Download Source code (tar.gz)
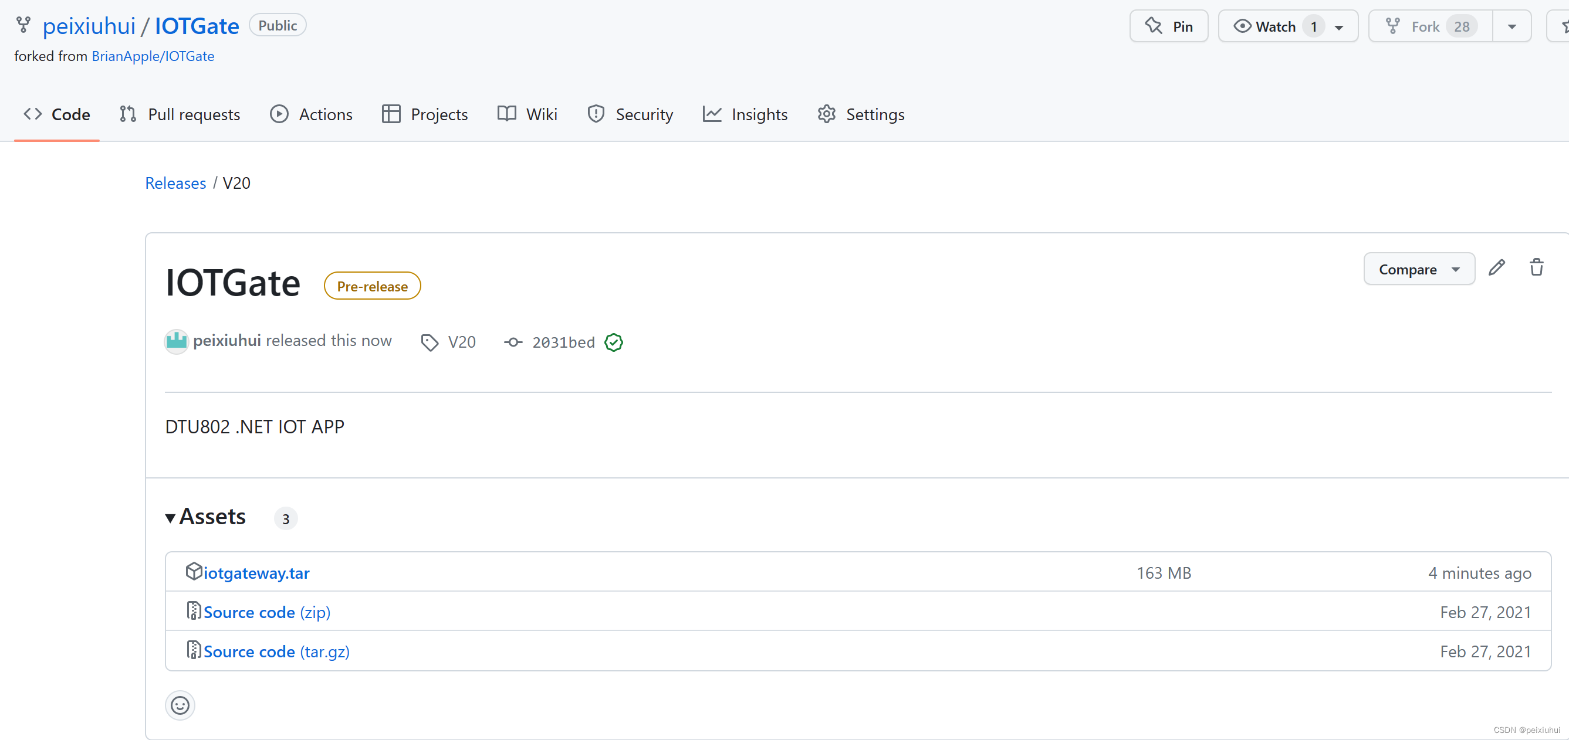 coord(276,651)
